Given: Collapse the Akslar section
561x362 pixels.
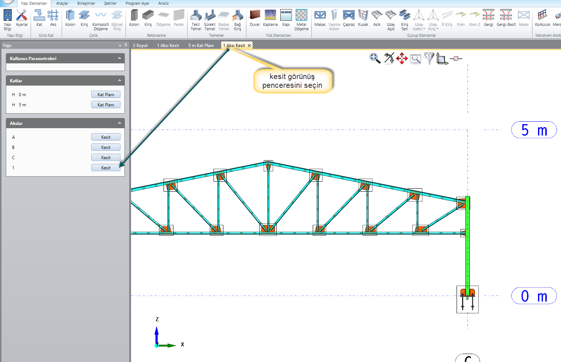Looking at the screenshot, I should click(119, 123).
